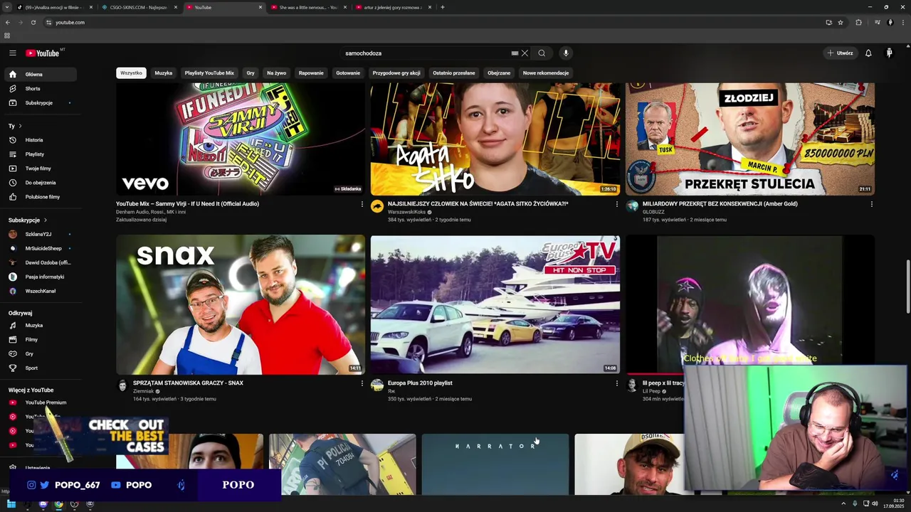This screenshot has height=512, width=911.
Task: Select the Rapowanie filter chip
Action: coord(311,73)
